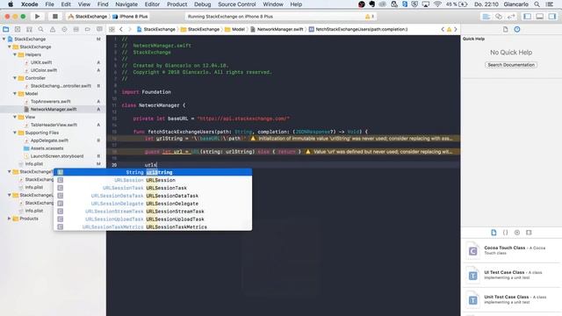
Task: Toggle the Debug area
Action: coord(540,17)
